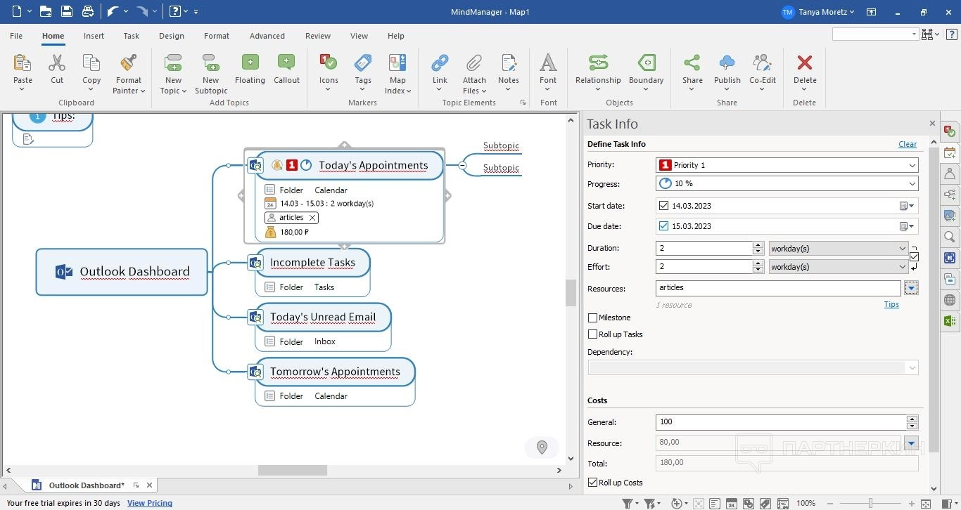Add a Relationship between topics
Image resolution: width=961 pixels, height=510 pixels.
coord(598,63)
